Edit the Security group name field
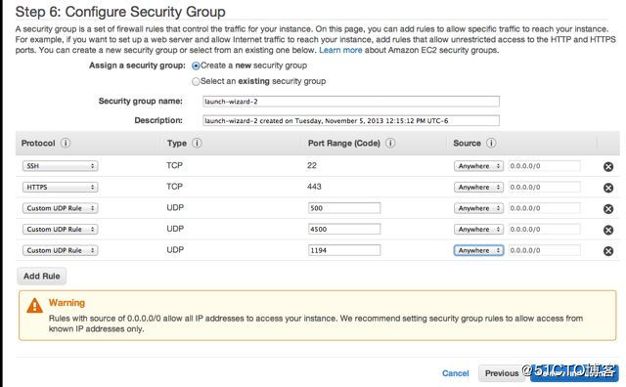 (x=351, y=102)
